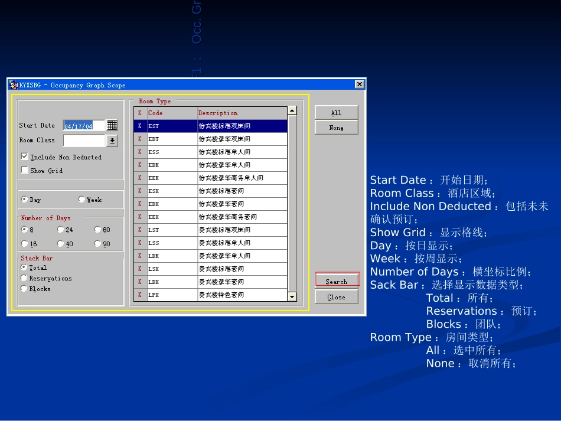
Task: Click the X mark on LPX row
Action: [140, 295]
